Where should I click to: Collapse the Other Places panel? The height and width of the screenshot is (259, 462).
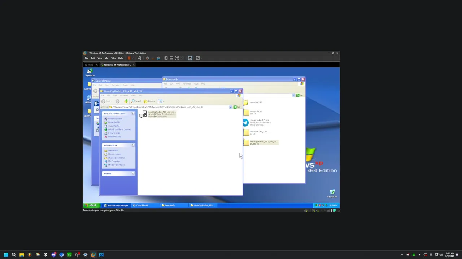pos(132,145)
